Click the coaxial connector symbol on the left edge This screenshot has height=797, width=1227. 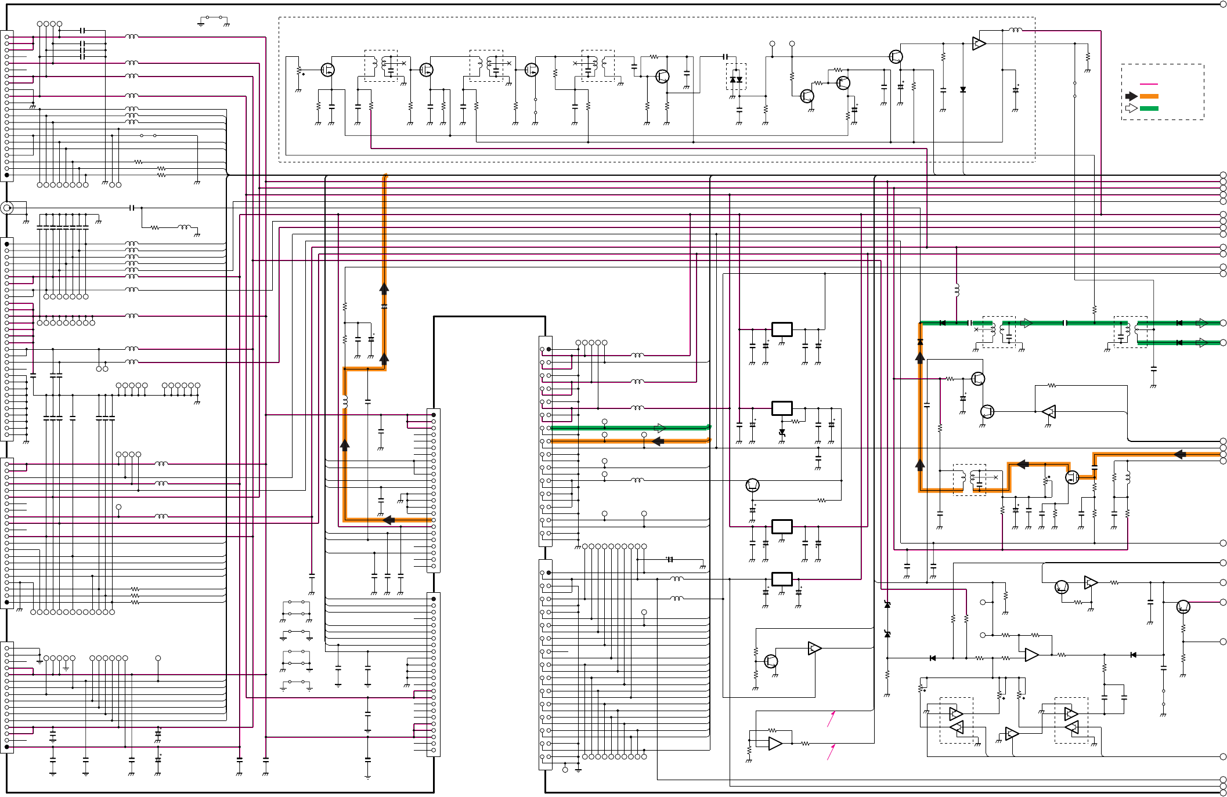7,208
